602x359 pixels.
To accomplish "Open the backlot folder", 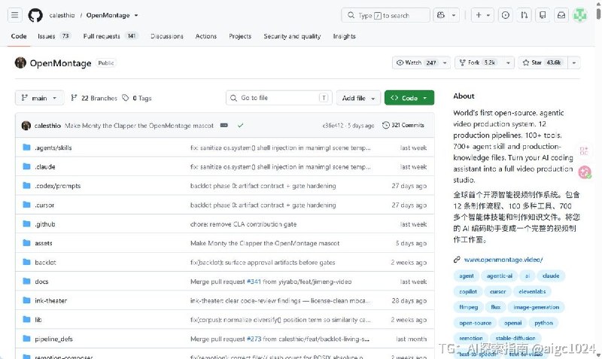I will point(45,263).
